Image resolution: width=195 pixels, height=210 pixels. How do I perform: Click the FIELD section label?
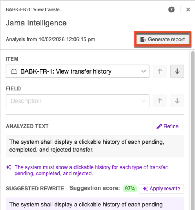(x=13, y=88)
